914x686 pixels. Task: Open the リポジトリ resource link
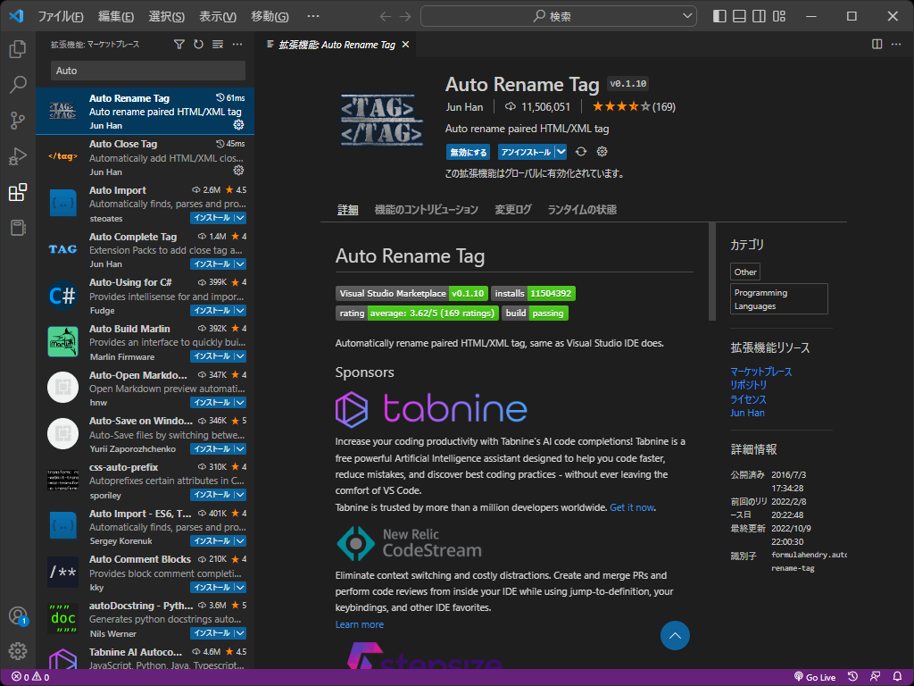pos(748,385)
